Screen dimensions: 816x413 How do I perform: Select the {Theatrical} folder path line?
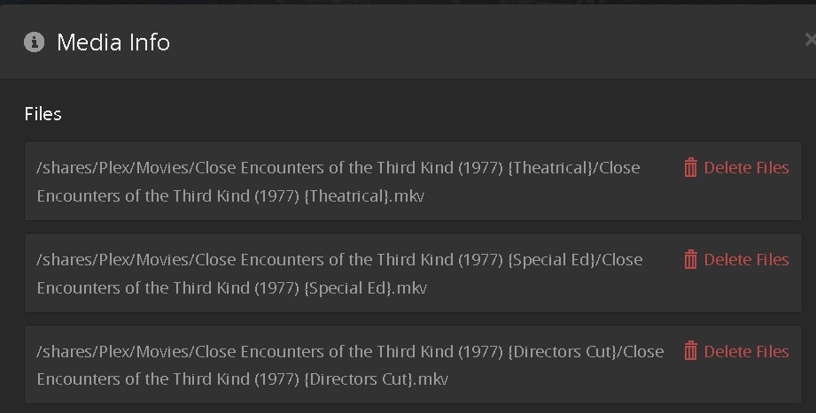(x=338, y=168)
